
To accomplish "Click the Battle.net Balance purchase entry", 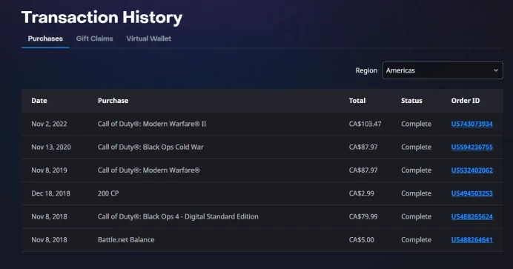I will click(126, 240).
